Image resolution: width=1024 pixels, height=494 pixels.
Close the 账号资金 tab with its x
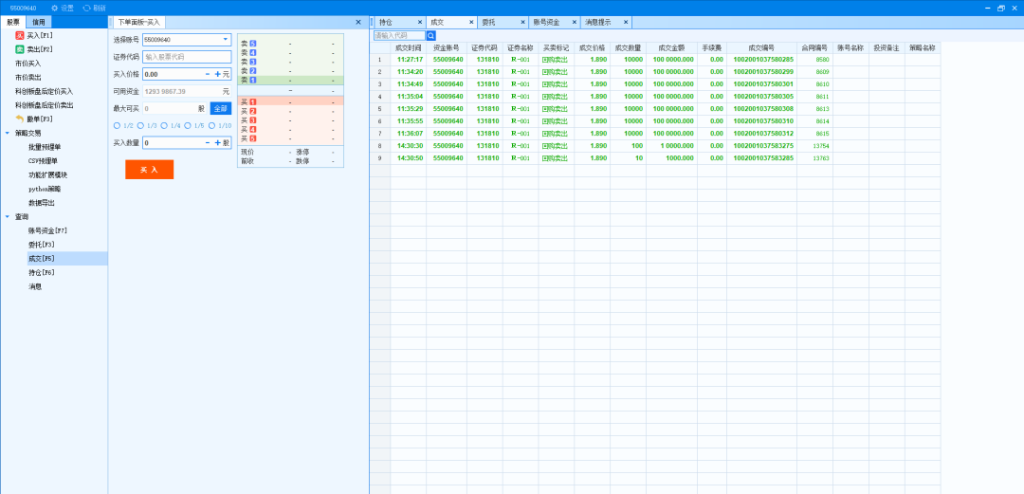pyautogui.click(x=574, y=22)
